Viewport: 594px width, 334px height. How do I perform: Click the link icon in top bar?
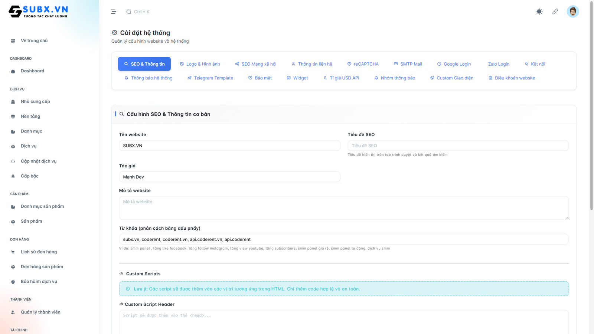555,12
